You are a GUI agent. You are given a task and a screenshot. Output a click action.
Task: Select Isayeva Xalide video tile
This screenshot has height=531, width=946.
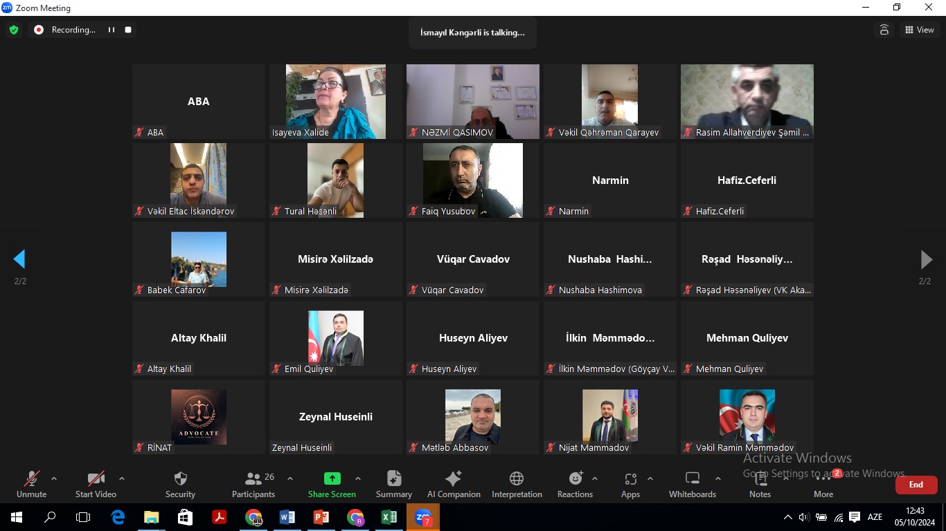point(336,102)
